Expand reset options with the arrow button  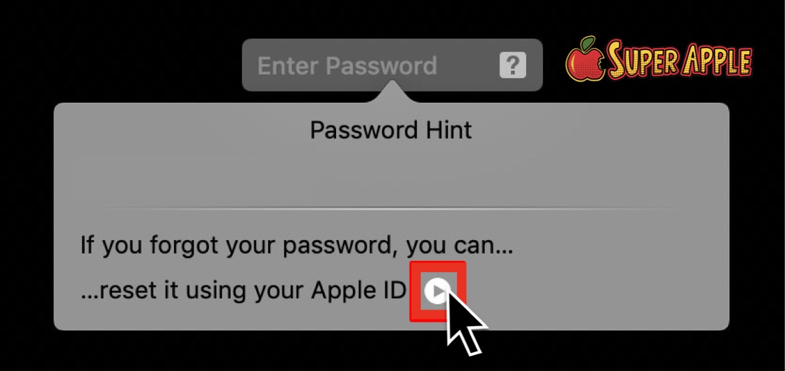click(x=437, y=292)
